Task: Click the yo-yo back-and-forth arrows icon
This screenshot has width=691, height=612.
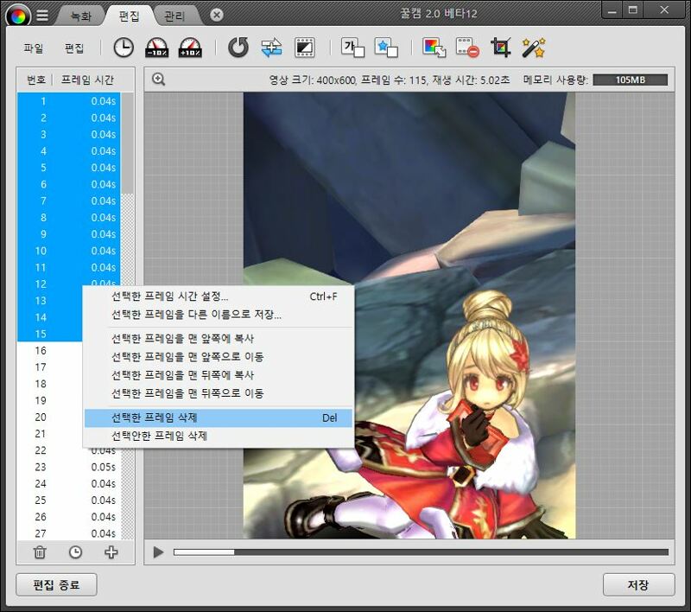Action: [271, 48]
